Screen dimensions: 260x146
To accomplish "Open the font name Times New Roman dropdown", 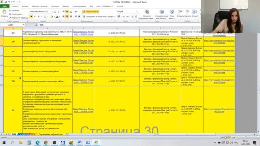I will click(x=45, y=12).
